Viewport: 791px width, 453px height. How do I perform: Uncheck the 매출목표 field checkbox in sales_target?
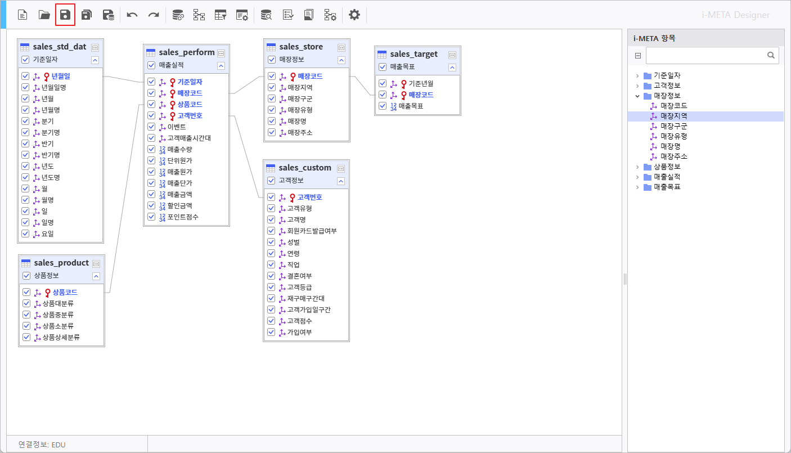[383, 106]
